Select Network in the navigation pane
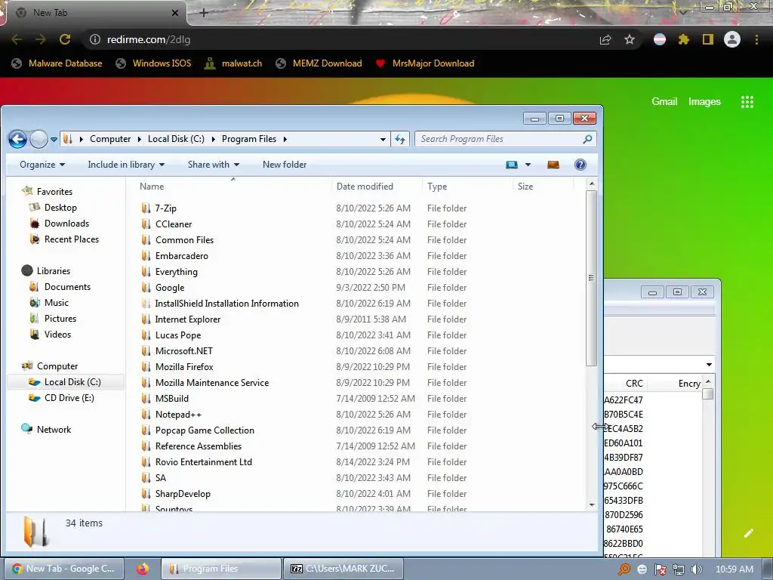This screenshot has height=580, width=773. (x=54, y=429)
